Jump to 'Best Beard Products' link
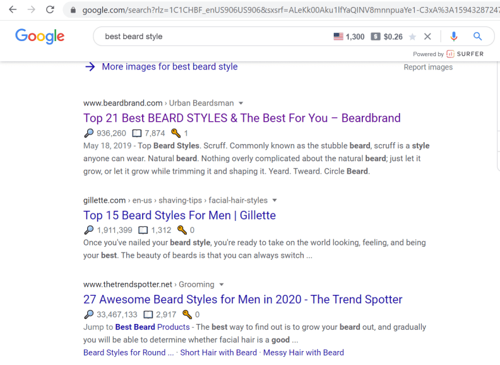The width and height of the screenshot is (500, 365). point(152,327)
